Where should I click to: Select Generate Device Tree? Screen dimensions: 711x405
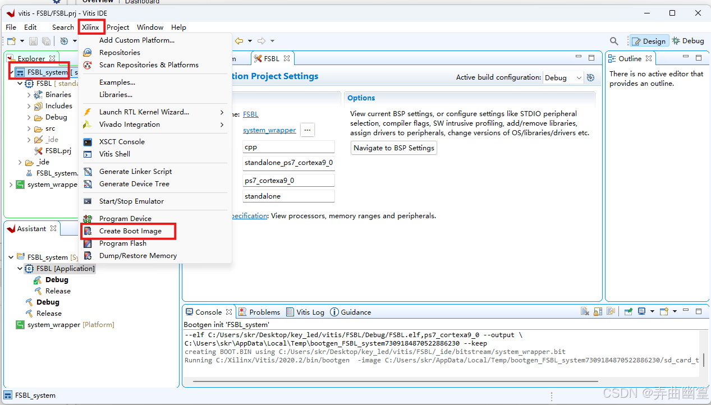pyautogui.click(x=134, y=183)
